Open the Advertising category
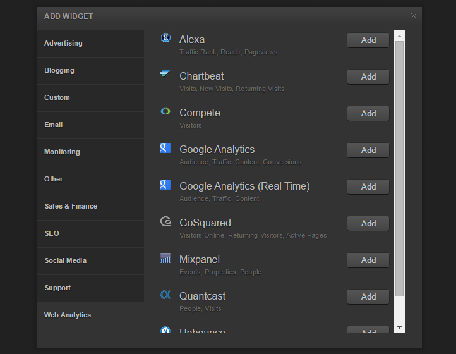 pos(90,44)
